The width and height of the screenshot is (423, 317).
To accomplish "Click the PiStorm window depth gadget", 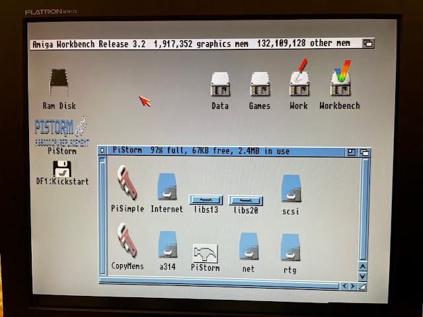I will pos(364,153).
